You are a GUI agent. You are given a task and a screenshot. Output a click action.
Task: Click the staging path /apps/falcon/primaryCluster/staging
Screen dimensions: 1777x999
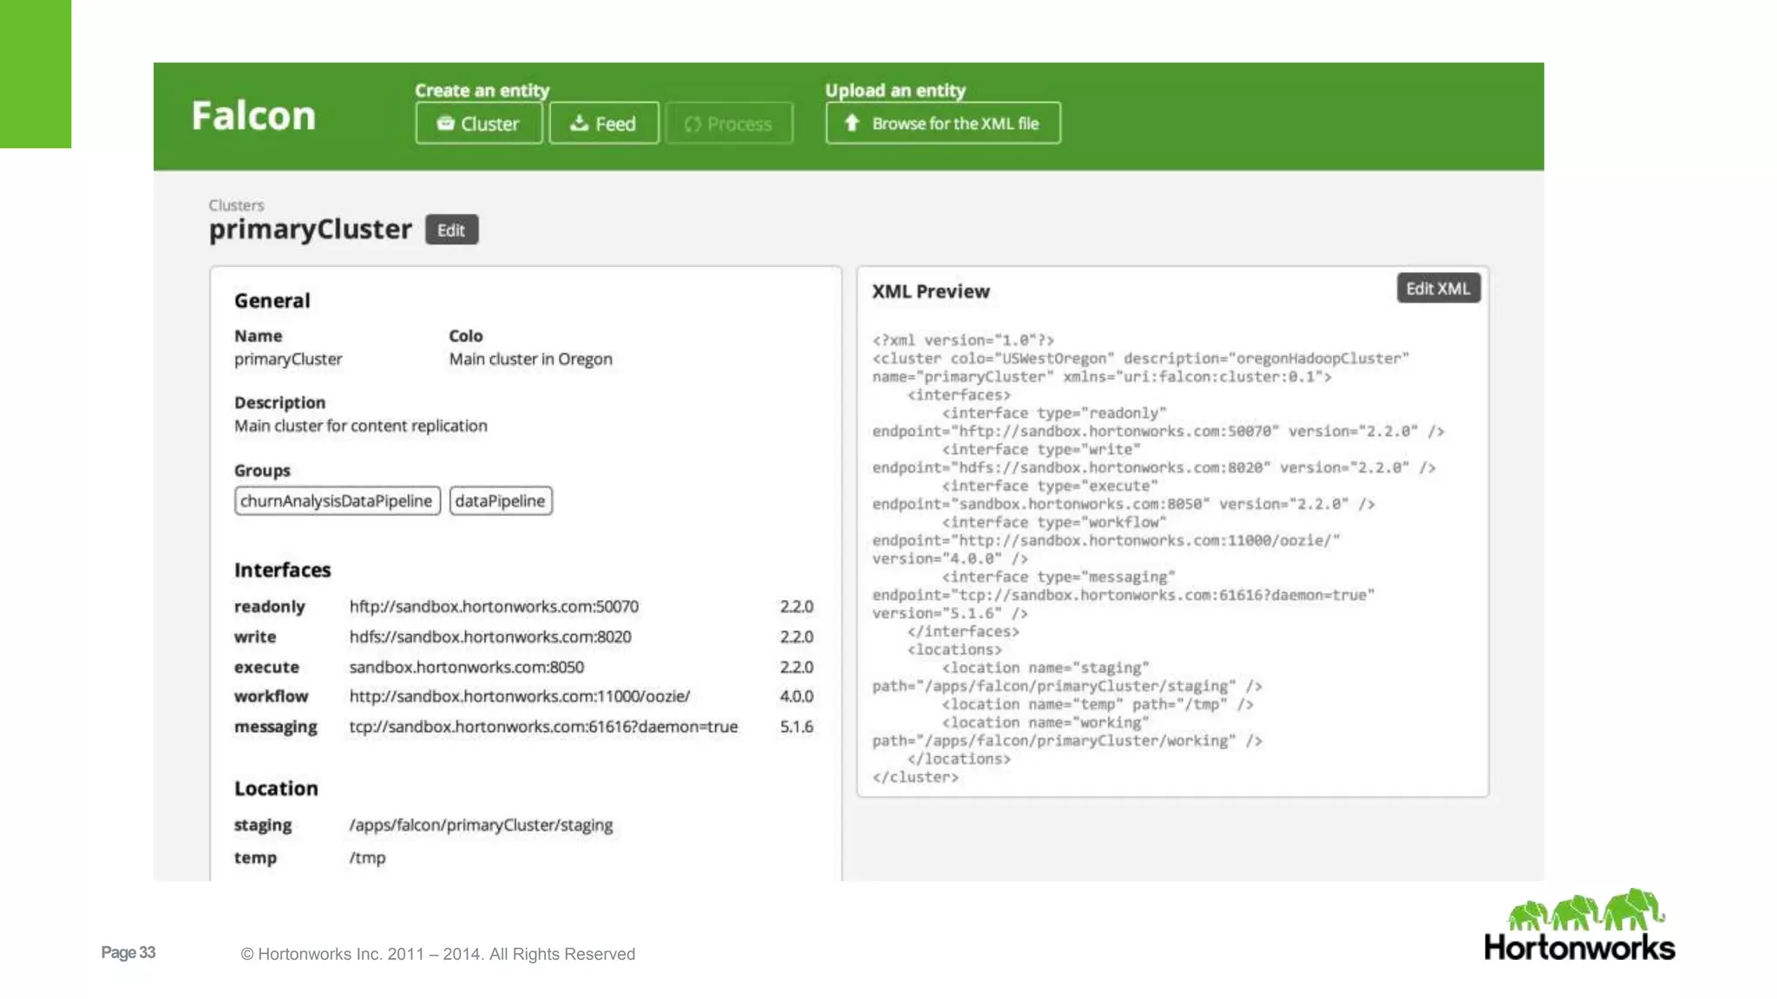(481, 825)
